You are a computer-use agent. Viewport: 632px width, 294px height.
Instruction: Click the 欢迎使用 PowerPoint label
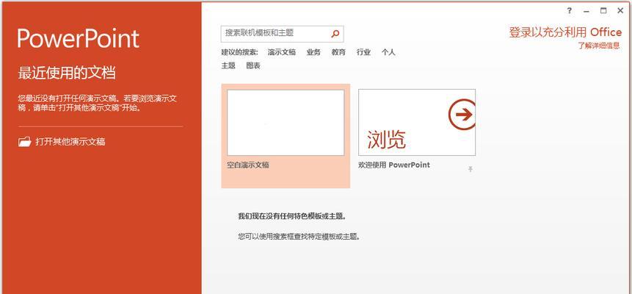[x=393, y=165]
